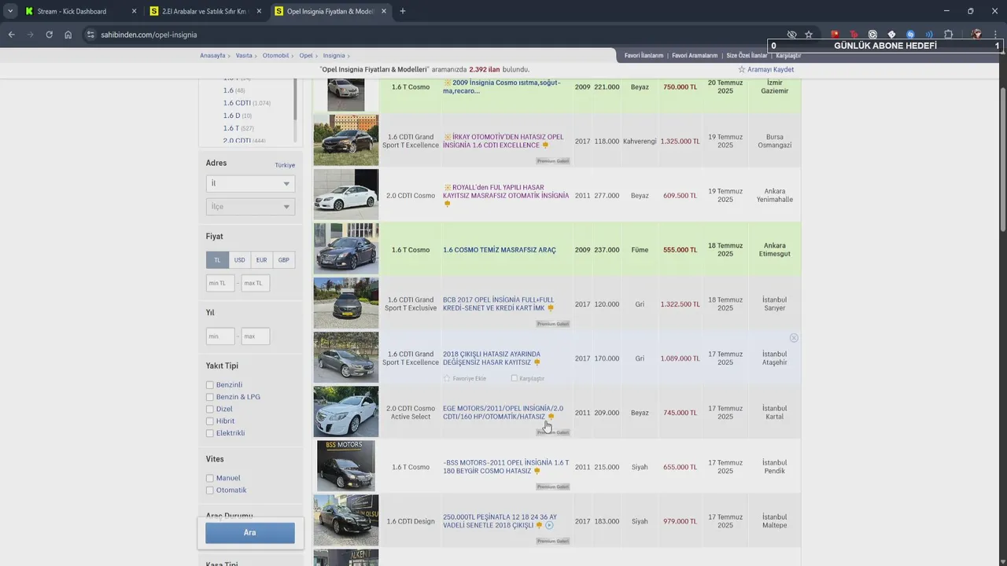Click the star icon beside Aramayı Kaydet

coord(741,69)
